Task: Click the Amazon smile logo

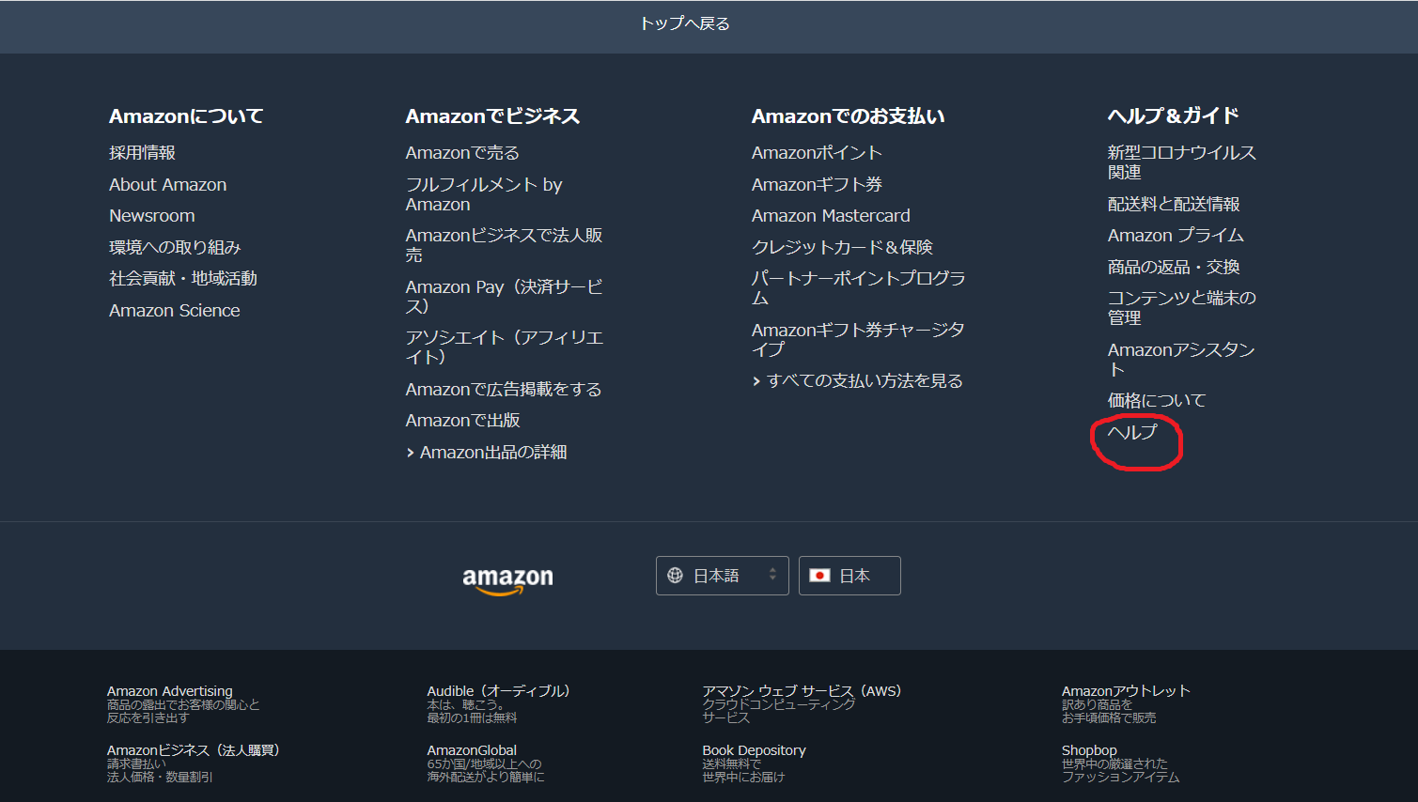Action: [507, 580]
